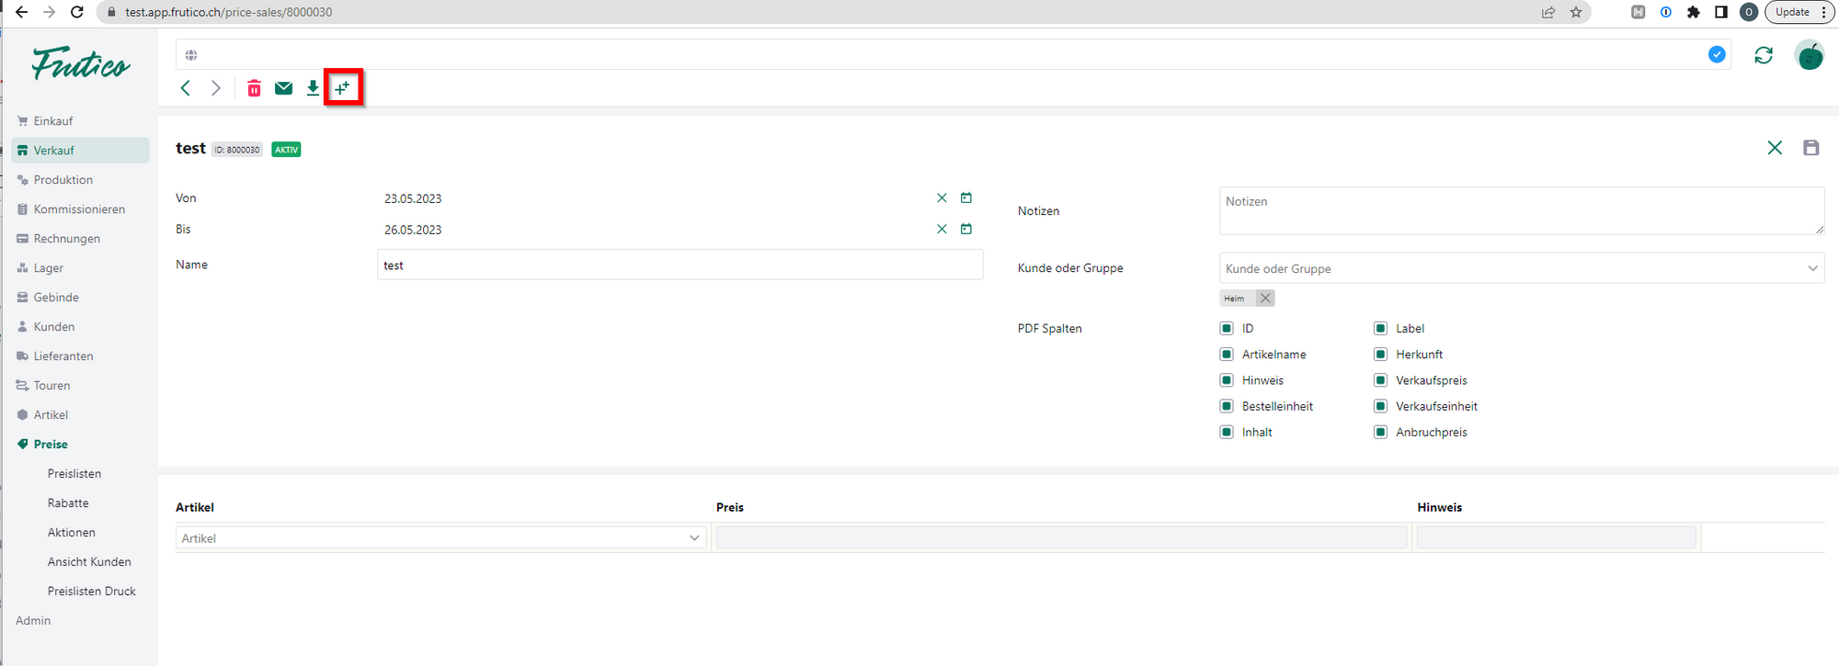Disable the Anbruchpreis checkbox

pyautogui.click(x=1380, y=433)
